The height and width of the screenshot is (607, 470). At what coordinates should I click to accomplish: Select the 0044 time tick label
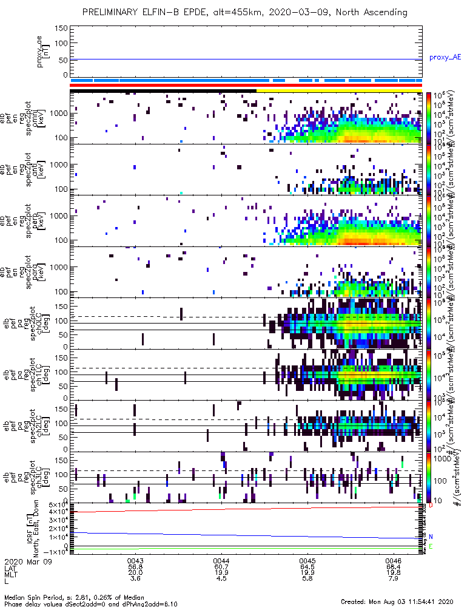221,561
